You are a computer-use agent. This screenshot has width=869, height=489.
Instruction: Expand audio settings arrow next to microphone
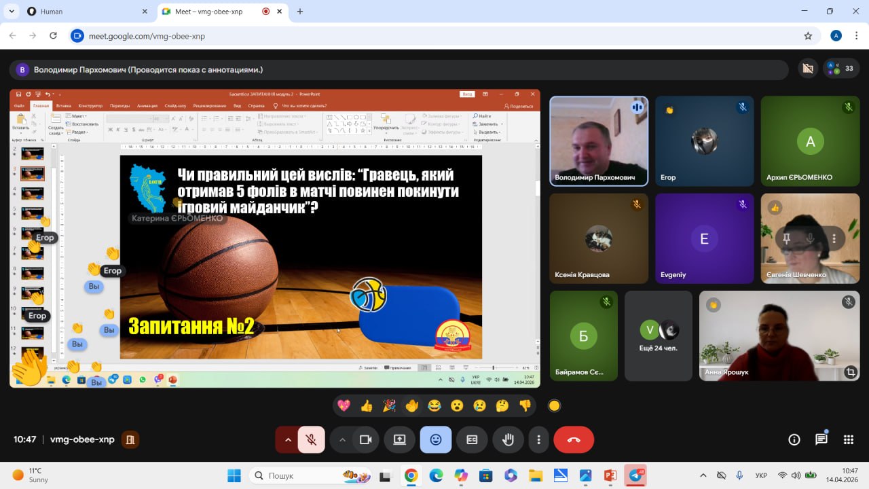click(x=288, y=439)
